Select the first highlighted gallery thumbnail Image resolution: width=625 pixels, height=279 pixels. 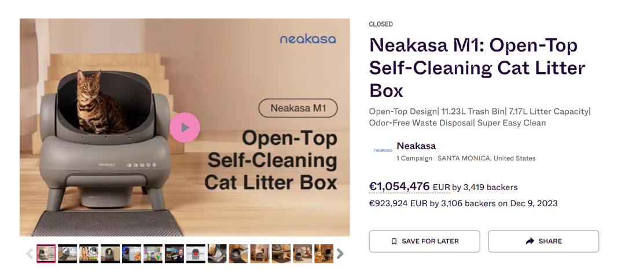coord(46,254)
